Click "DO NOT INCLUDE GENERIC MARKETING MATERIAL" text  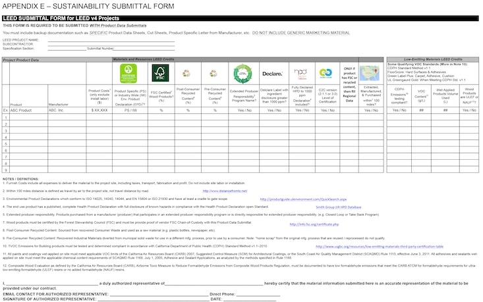301,33
